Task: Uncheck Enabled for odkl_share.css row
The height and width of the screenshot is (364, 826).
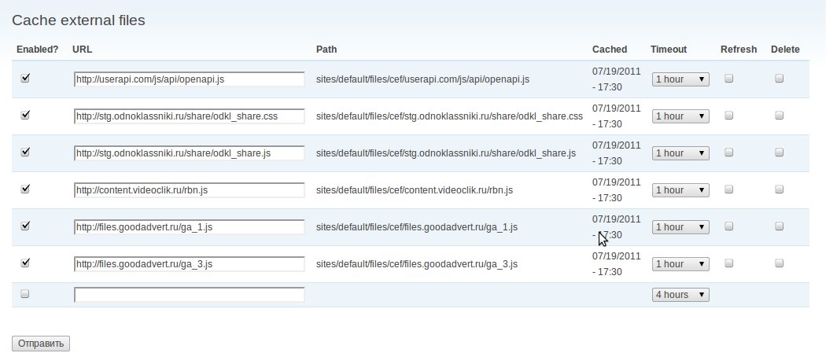Action: [24, 116]
